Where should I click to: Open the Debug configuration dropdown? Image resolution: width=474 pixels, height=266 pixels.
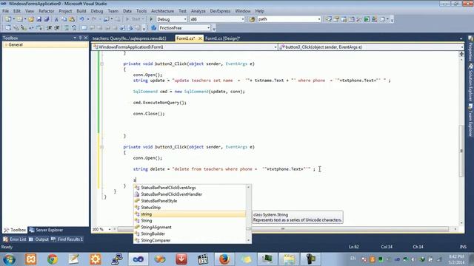tap(185, 19)
